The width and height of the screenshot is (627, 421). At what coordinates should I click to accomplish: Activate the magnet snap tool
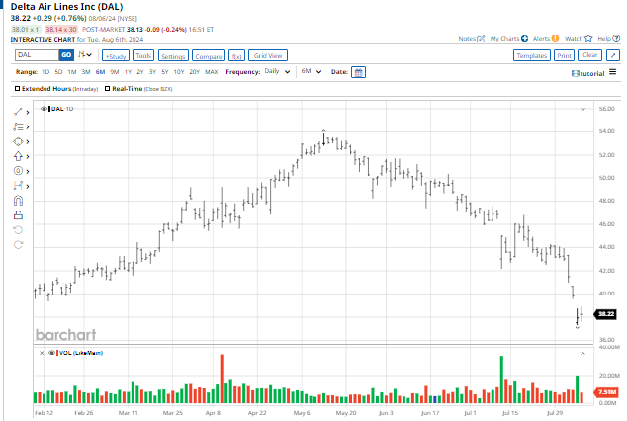(17, 200)
